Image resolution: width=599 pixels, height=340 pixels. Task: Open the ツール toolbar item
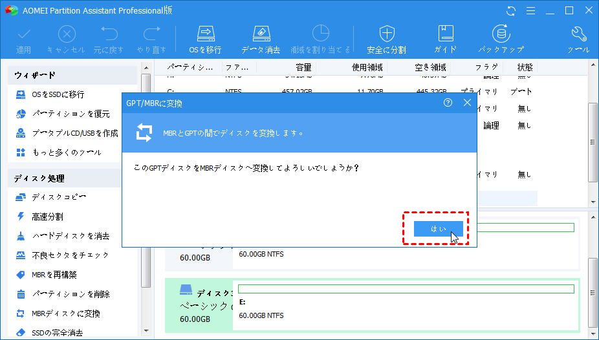(x=578, y=39)
